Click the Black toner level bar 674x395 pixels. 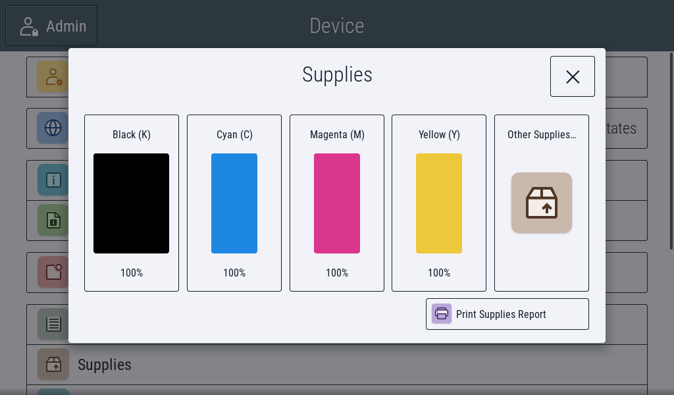pyautogui.click(x=131, y=203)
